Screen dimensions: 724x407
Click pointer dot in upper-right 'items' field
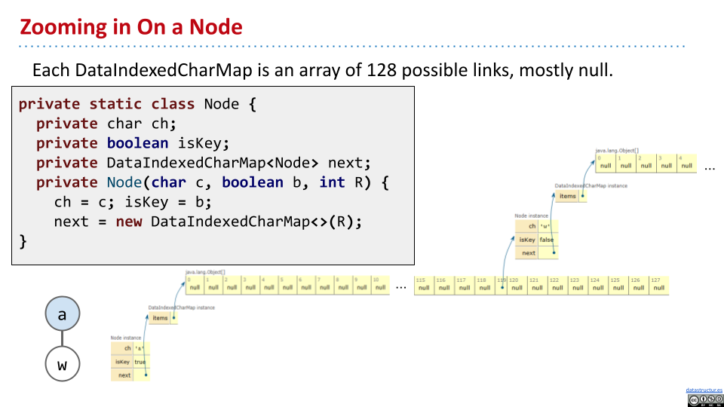coord(581,196)
